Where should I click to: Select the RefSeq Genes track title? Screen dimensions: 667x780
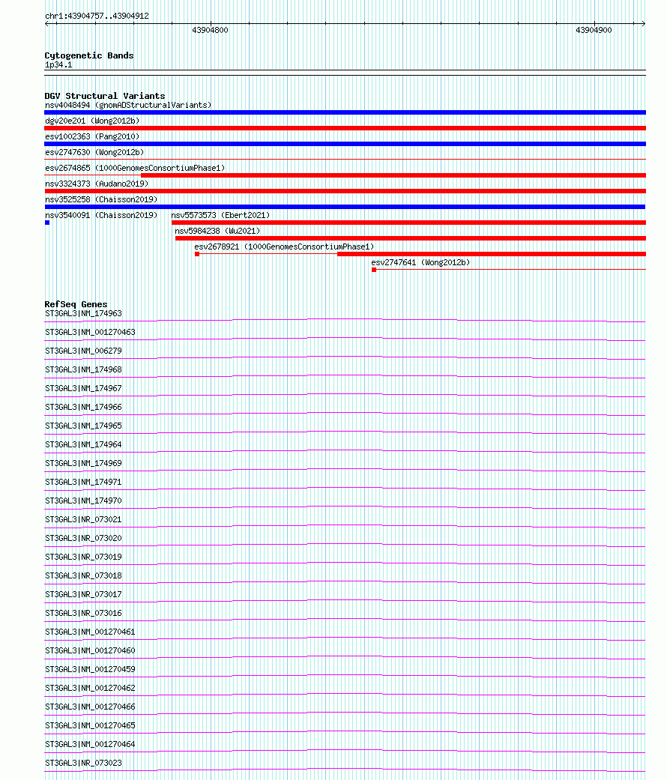coord(76,304)
